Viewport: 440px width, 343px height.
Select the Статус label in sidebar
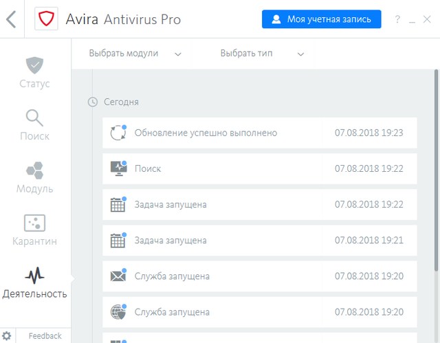34,84
